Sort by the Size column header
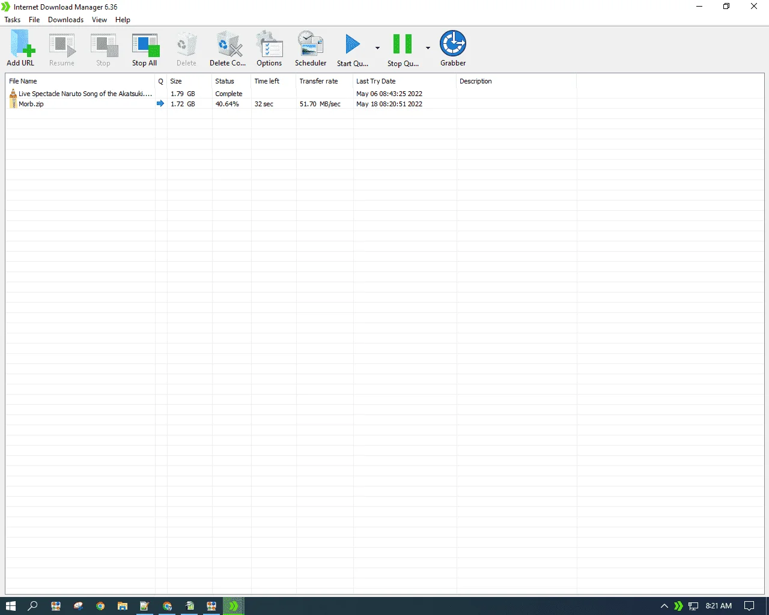The image size is (769, 615). point(190,81)
